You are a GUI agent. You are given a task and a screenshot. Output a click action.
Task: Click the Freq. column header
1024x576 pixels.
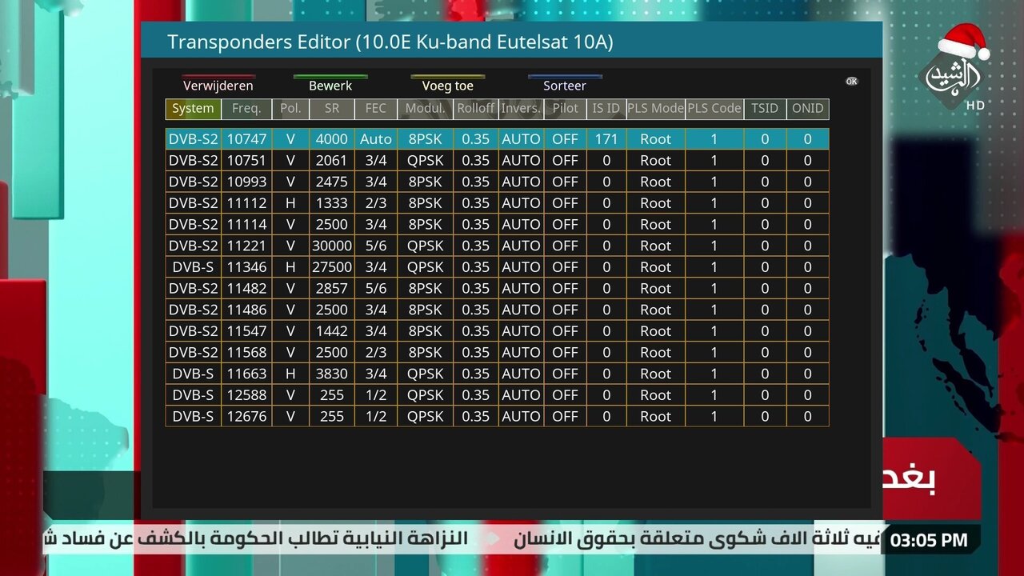246,109
